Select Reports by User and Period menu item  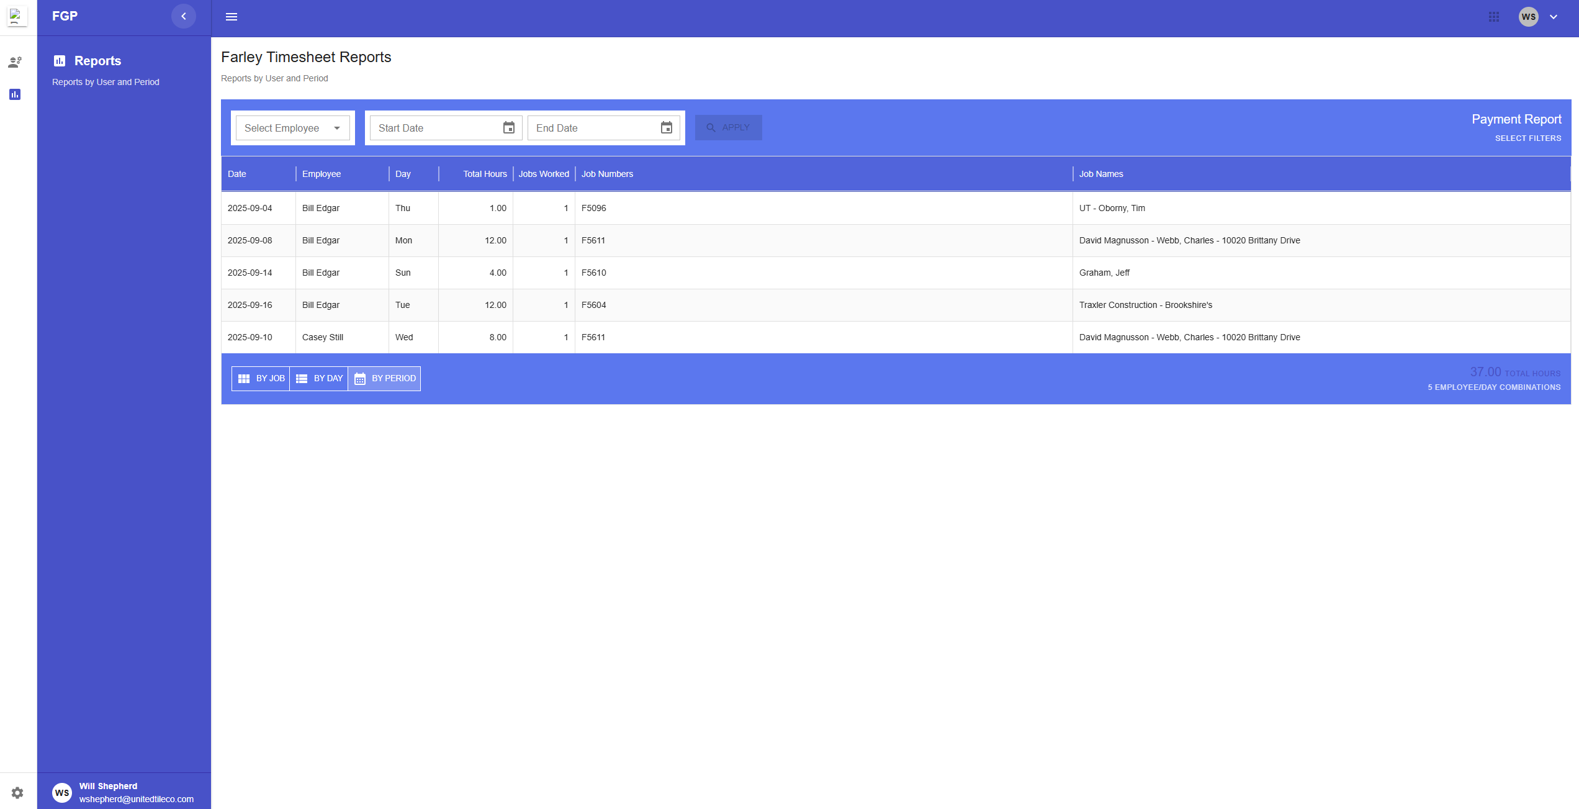click(106, 81)
